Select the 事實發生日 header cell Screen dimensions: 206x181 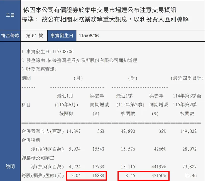62,36
